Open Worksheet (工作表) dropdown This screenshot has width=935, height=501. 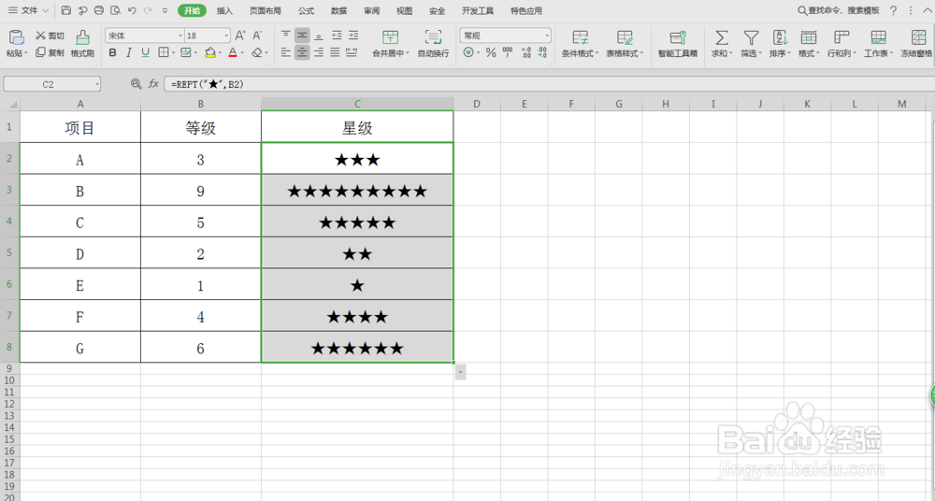pyautogui.click(x=878, y=43)
